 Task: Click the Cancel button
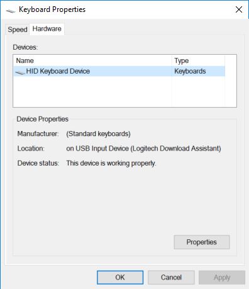tap(171, 277)
